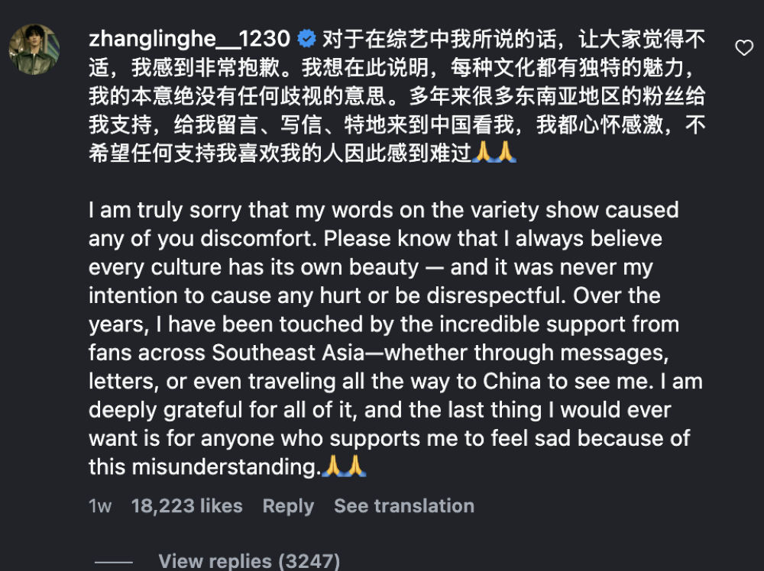
Task: Open the likers list via "18,223 likes"
Action: tap(187, 505)
